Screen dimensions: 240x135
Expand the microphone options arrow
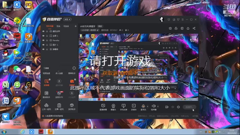[x=148, y=106]
